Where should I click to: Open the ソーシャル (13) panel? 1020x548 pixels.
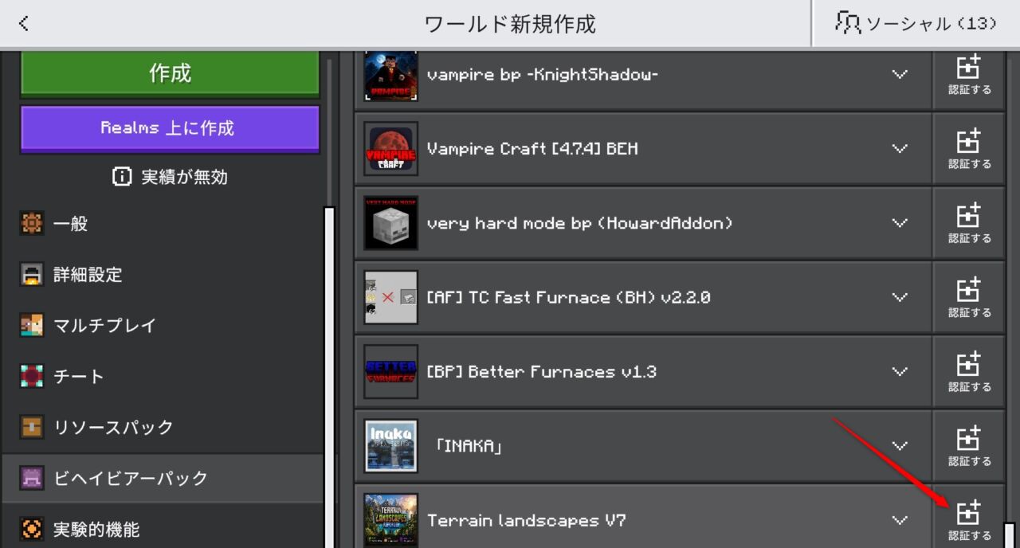tap(916, 23)
